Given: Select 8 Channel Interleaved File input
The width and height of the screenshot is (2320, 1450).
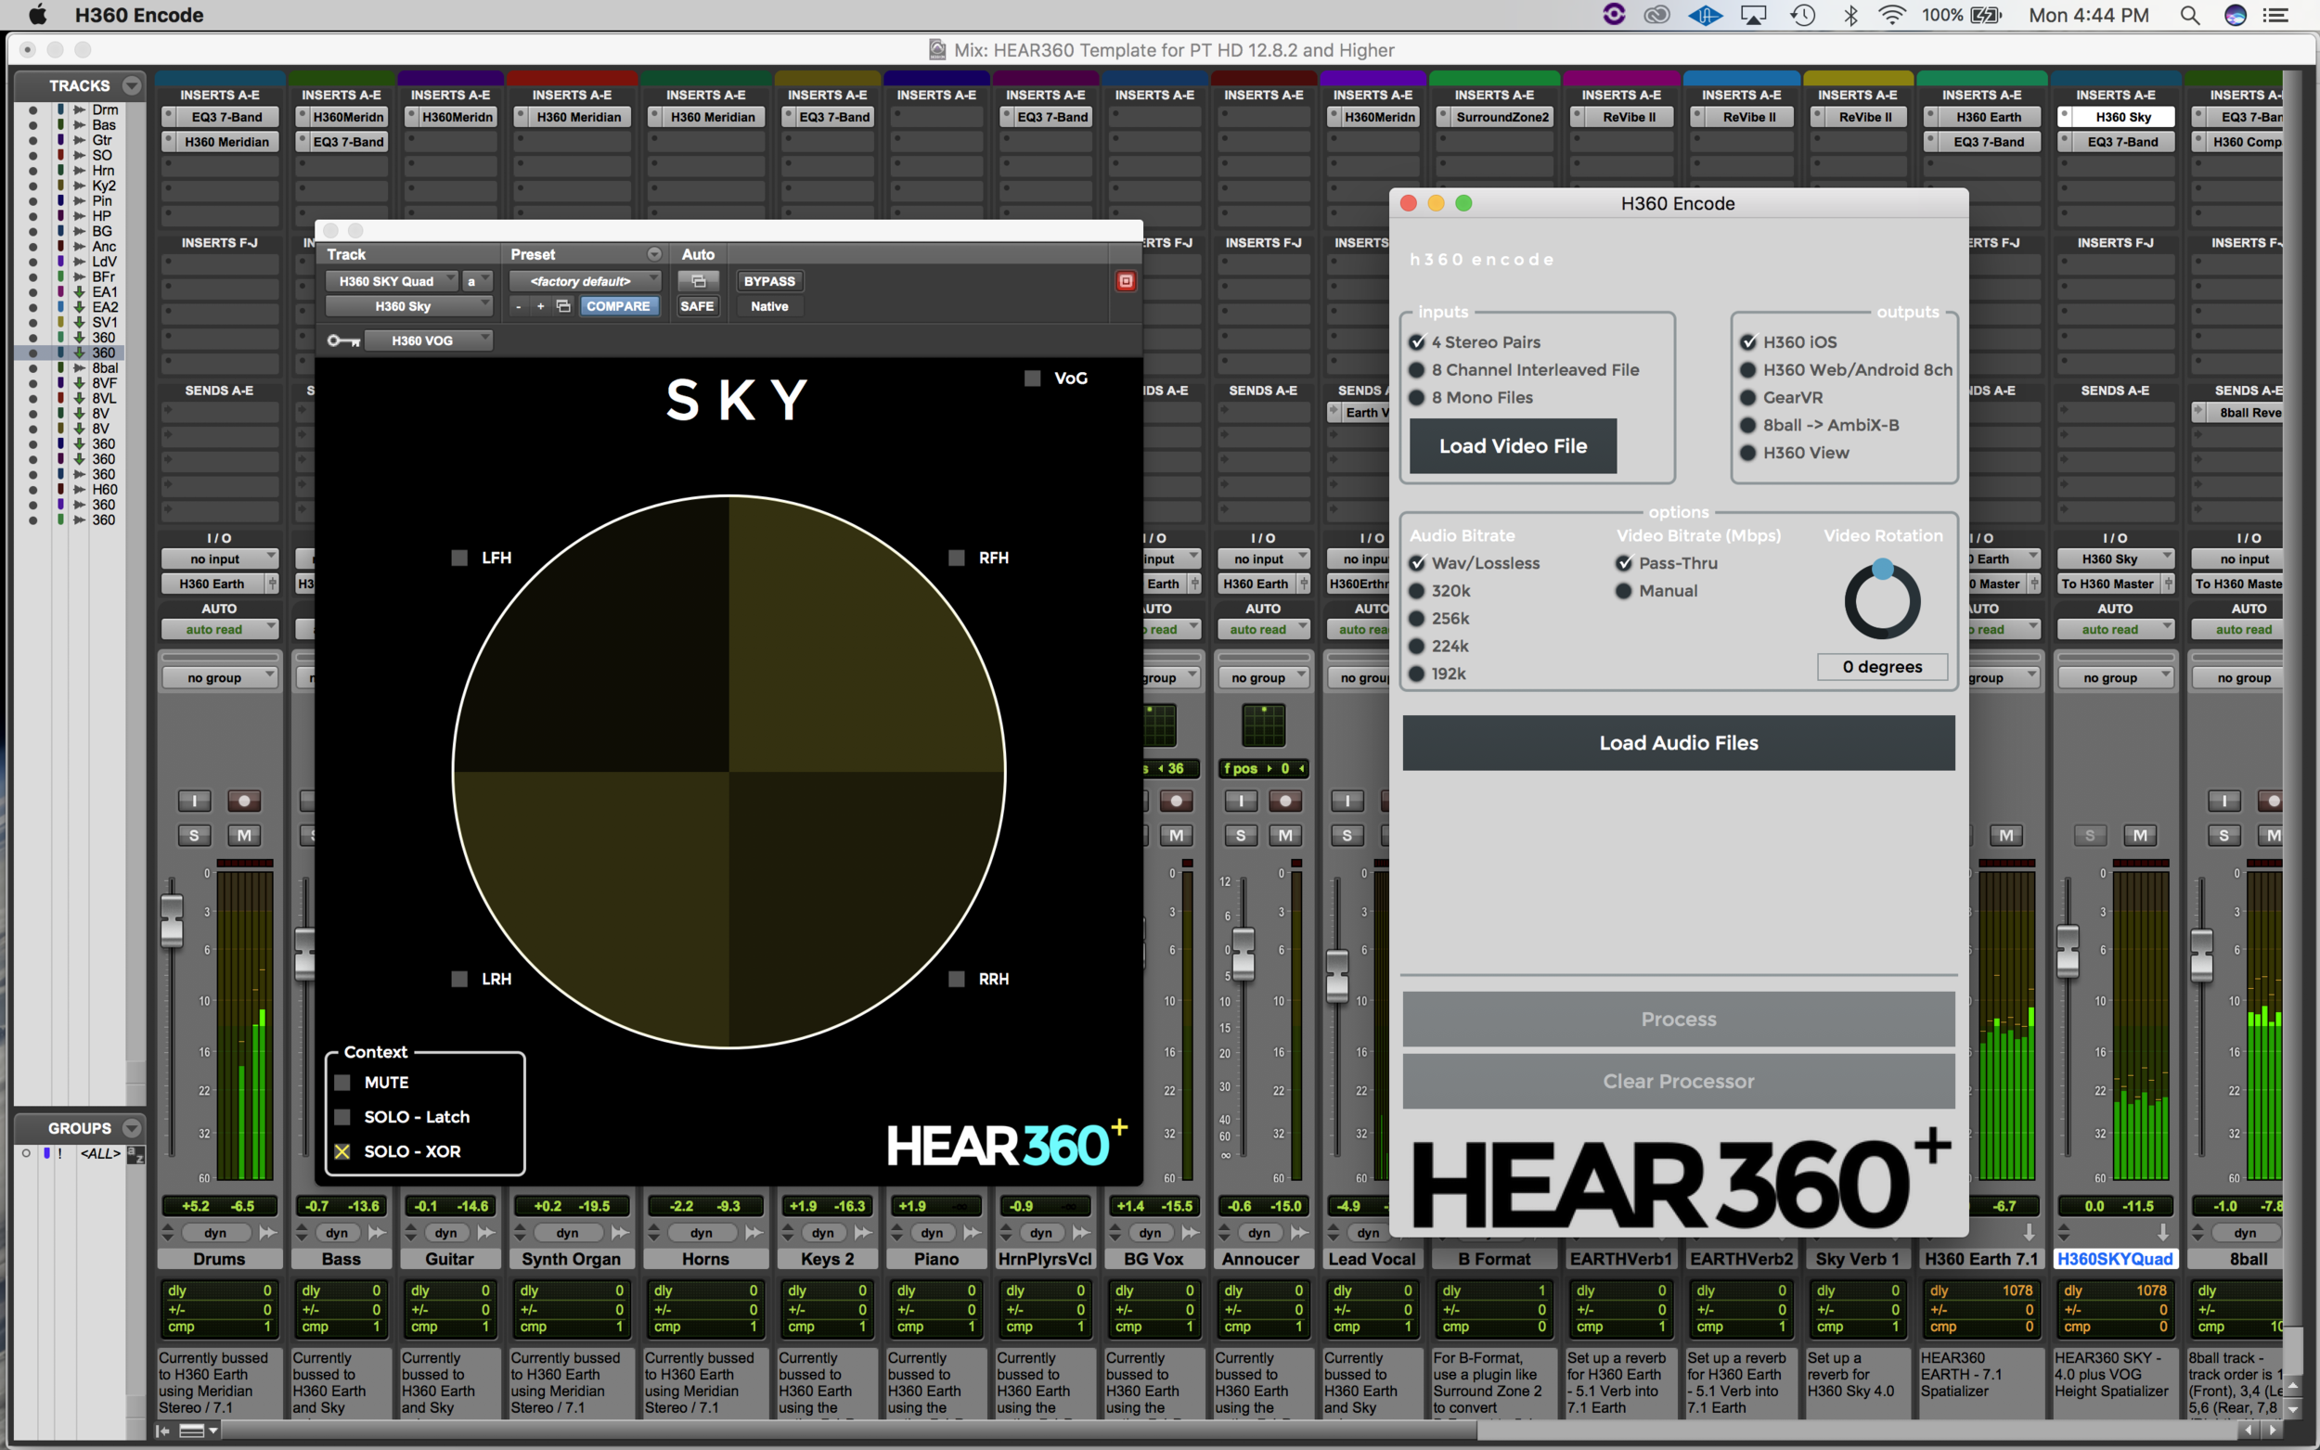Looking at the screenshot, I should [1416, 370].
